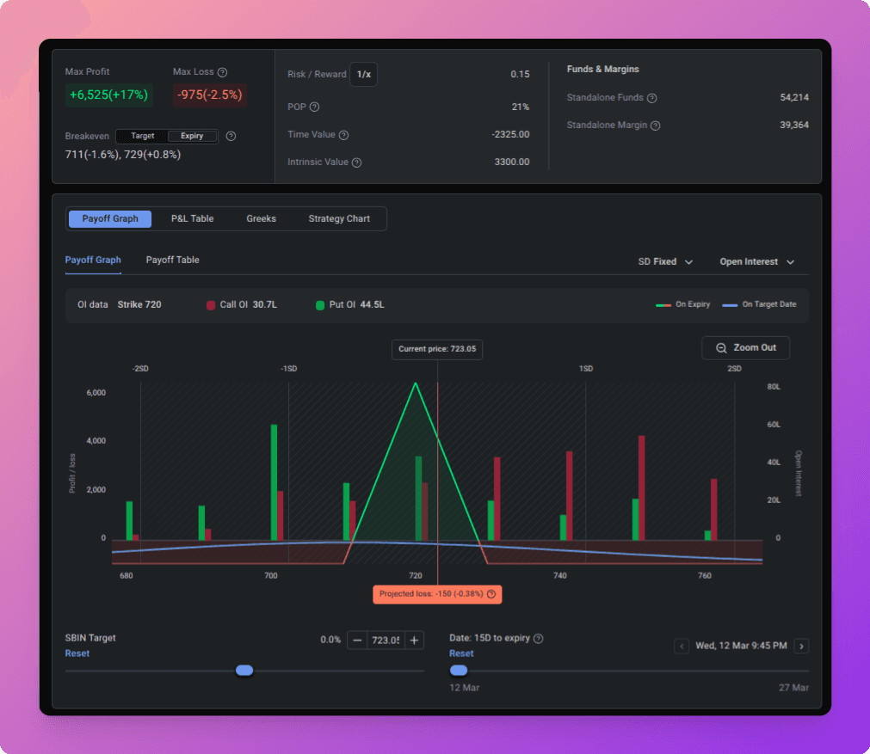Click the Max Profit +6,525(+17%) value
The width and height of the screenshot is (870, 754).
pos(108,95)
